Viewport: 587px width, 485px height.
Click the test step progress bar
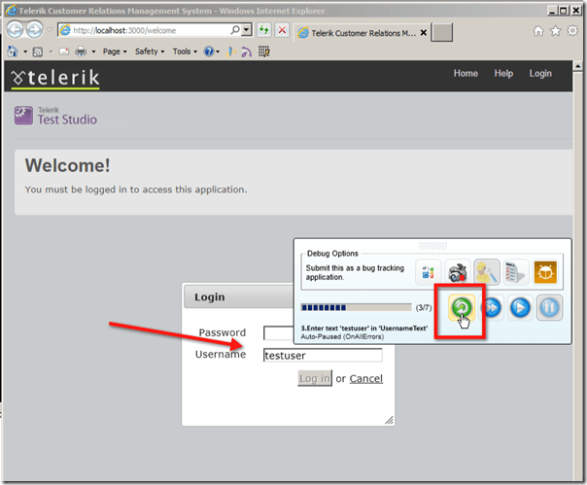(x=356, y=307)
